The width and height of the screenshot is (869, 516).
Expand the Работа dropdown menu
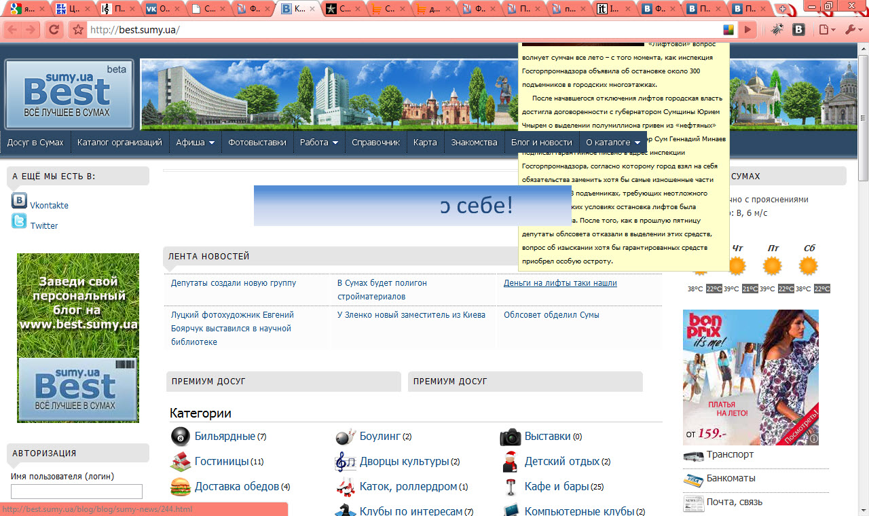[x=319, y=143]
